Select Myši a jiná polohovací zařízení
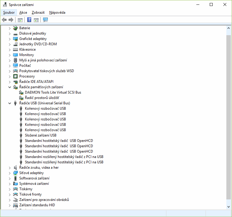Screen dimensions: 232x217 [x=43, y=60]
